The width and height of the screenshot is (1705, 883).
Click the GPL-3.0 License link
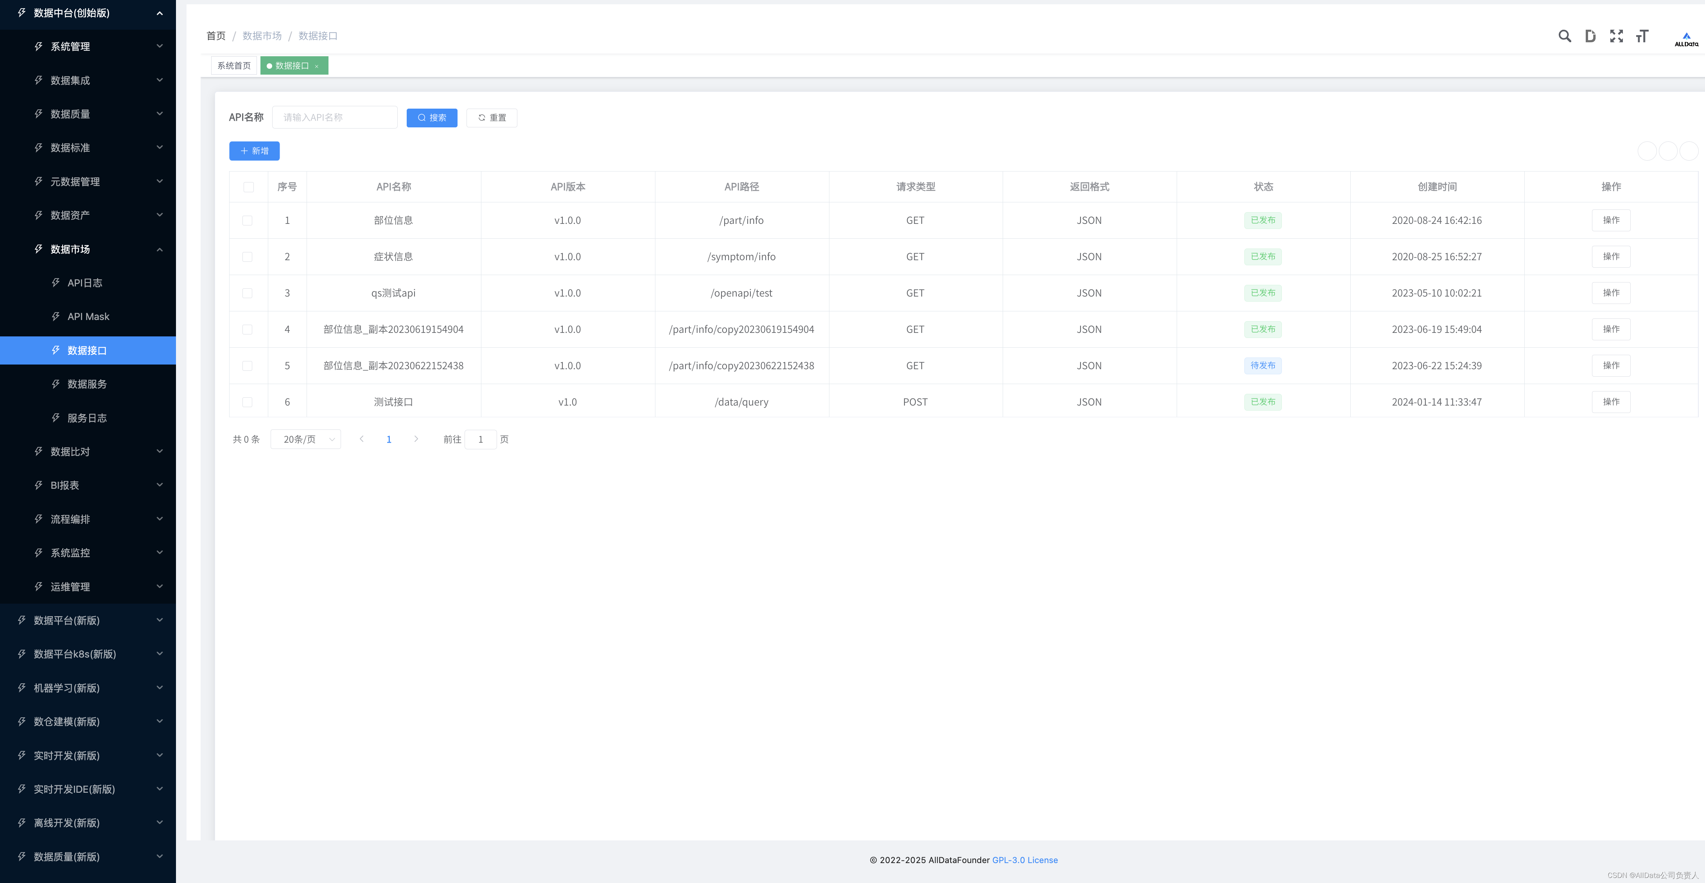pyautogui.click(x=1025, y=860)
